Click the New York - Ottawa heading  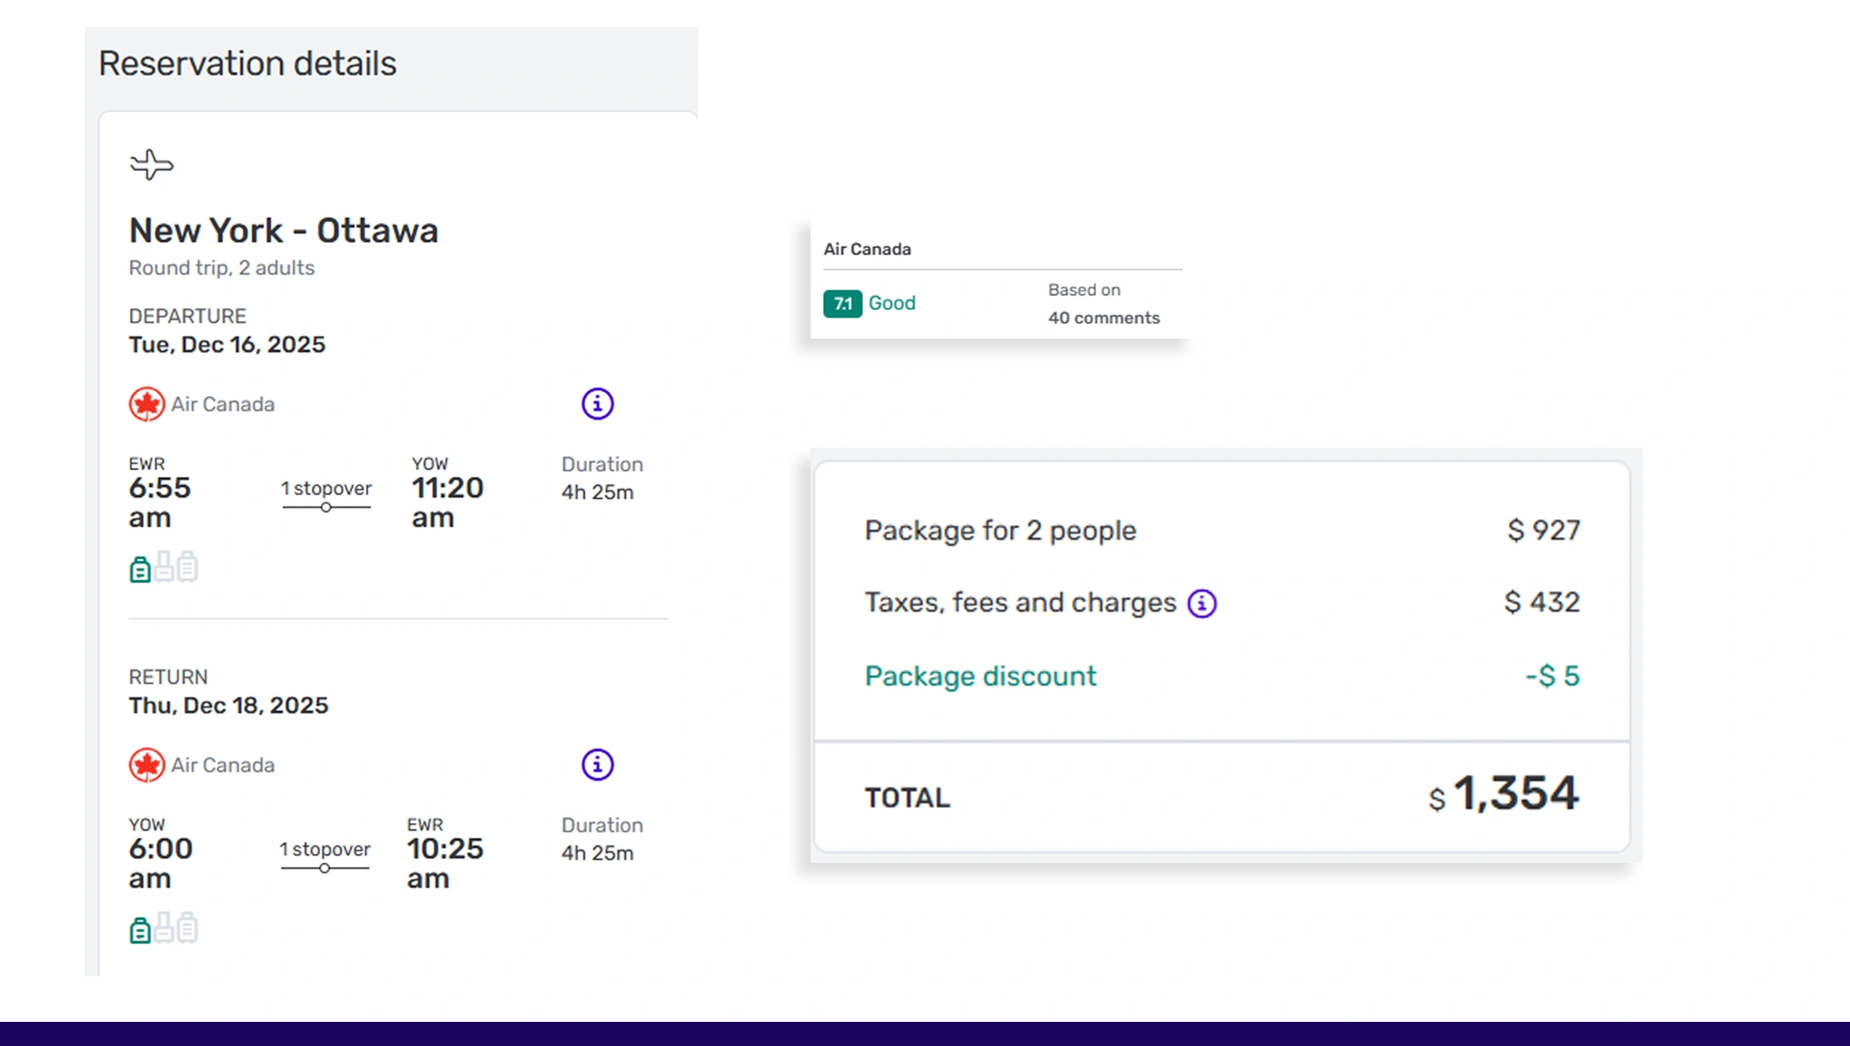(284, 231)
